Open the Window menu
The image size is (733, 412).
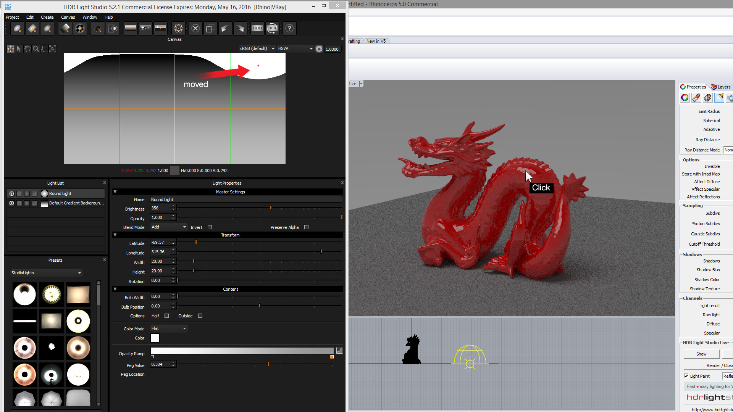click(x=90, y=17)
